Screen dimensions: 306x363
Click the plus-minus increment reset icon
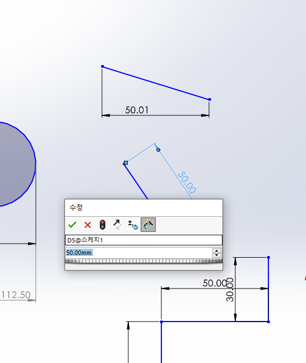point(133,225)
